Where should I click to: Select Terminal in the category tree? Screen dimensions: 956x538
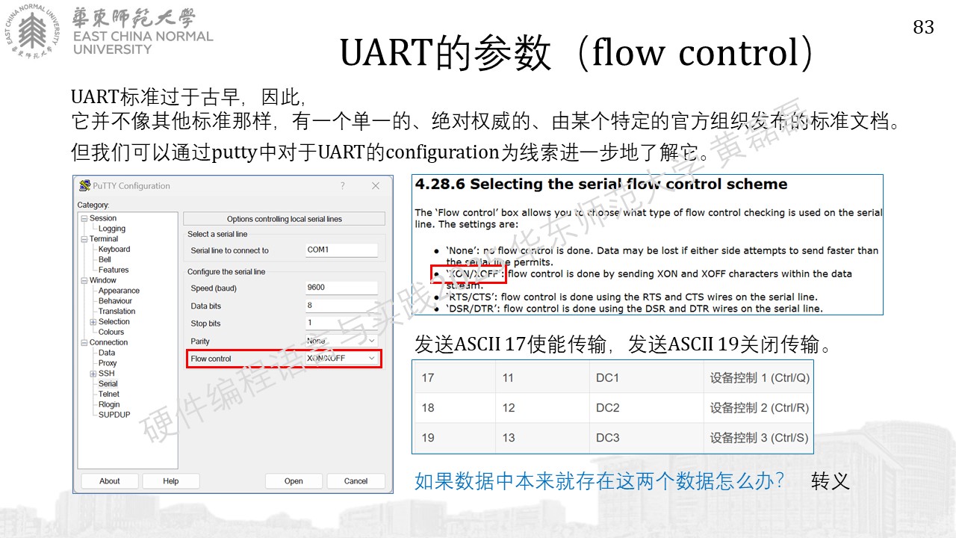point(104,239)
